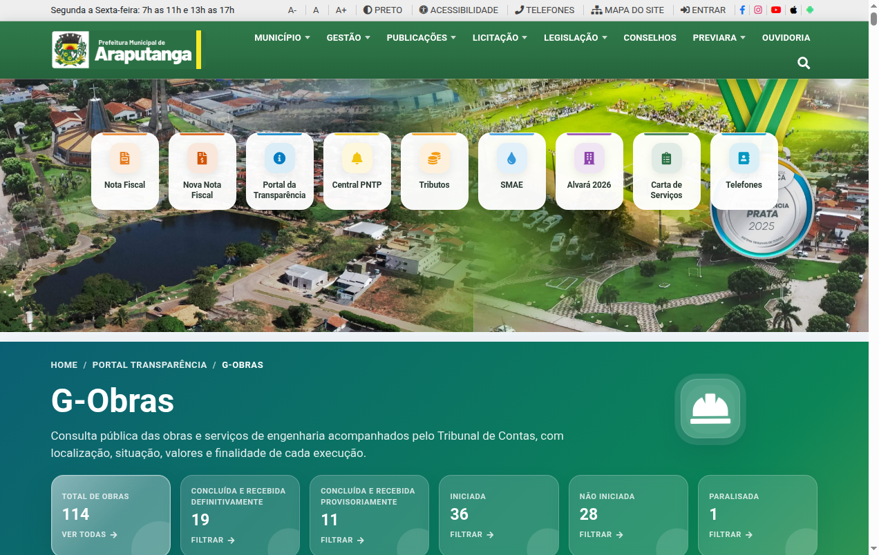Click the Prefeitura de Araputanga logo
This screenshot has height=555, width=879.
(126, 50)
